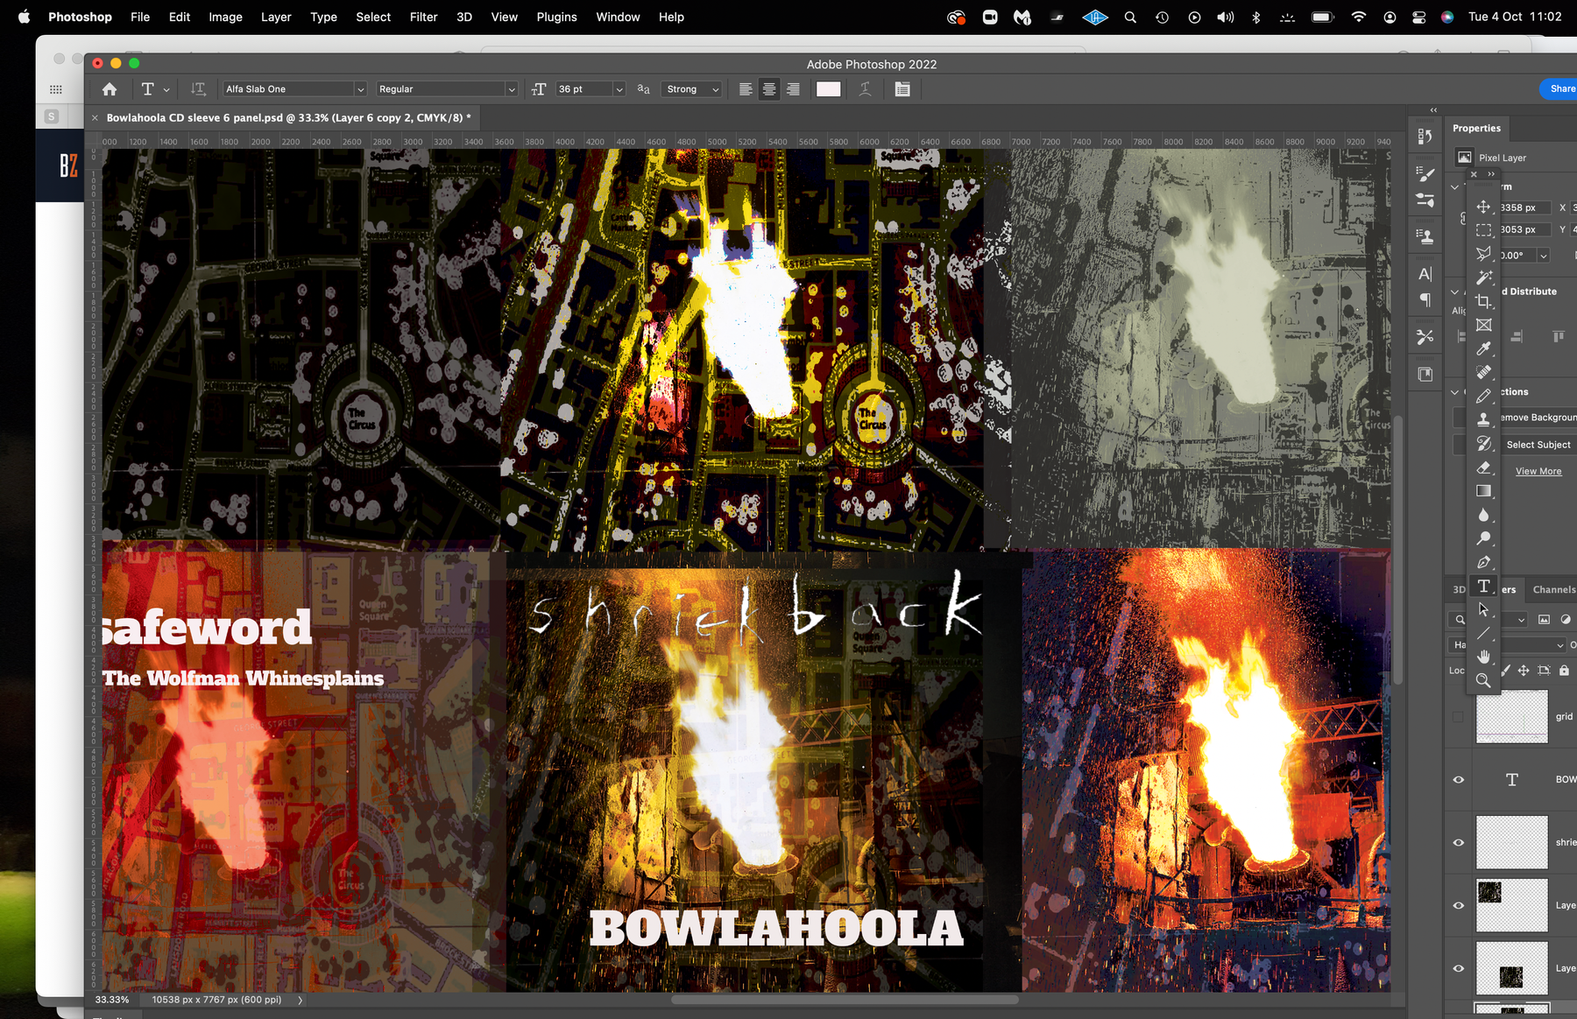
Task: Open the History panel icon
Action: [1425, 137]
